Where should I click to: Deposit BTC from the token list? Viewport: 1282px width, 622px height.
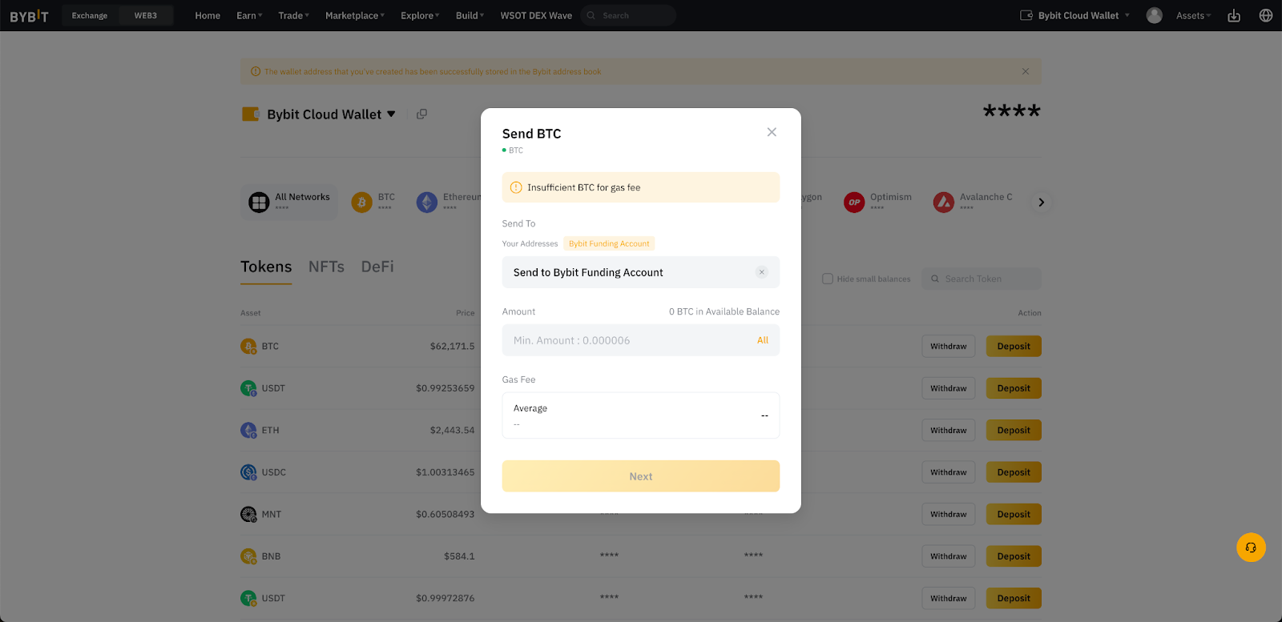point(1014,347)
